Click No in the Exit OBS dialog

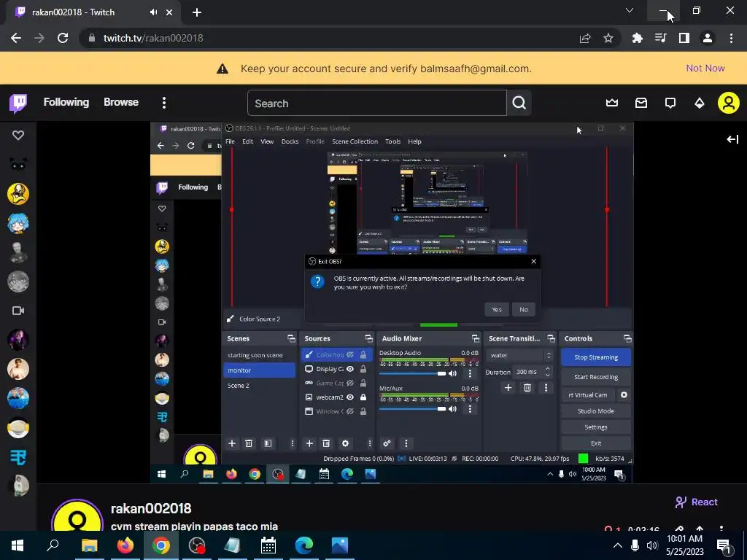tap(524, 309)
